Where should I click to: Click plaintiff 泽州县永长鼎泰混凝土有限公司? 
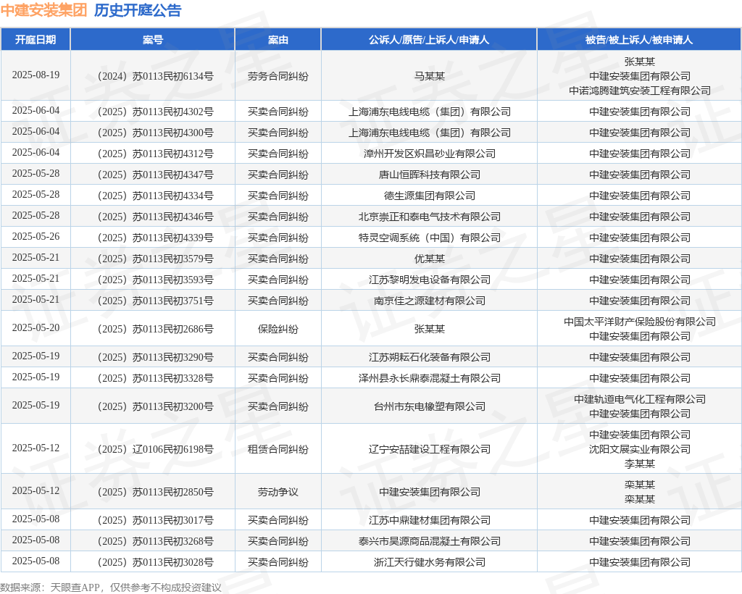pyautogui.click(x=429, y=378)
